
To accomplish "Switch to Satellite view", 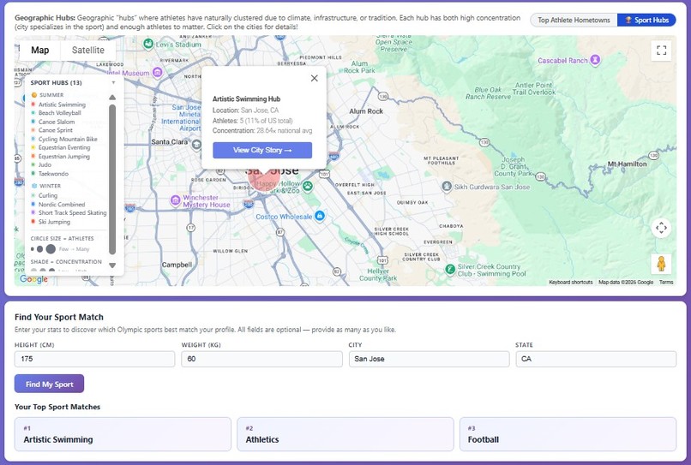I will [88, 51].
